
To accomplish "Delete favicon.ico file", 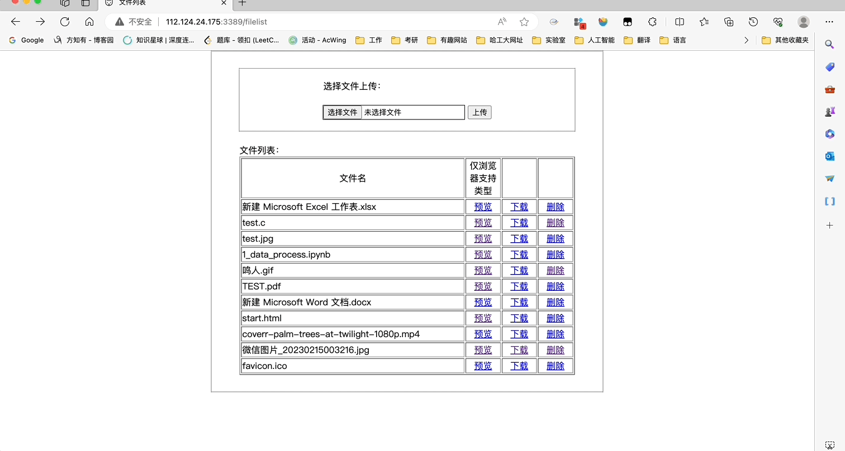I will click(556, 366).
